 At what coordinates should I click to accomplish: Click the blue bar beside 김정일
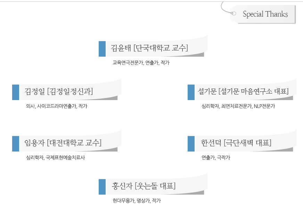click(15, 92)
